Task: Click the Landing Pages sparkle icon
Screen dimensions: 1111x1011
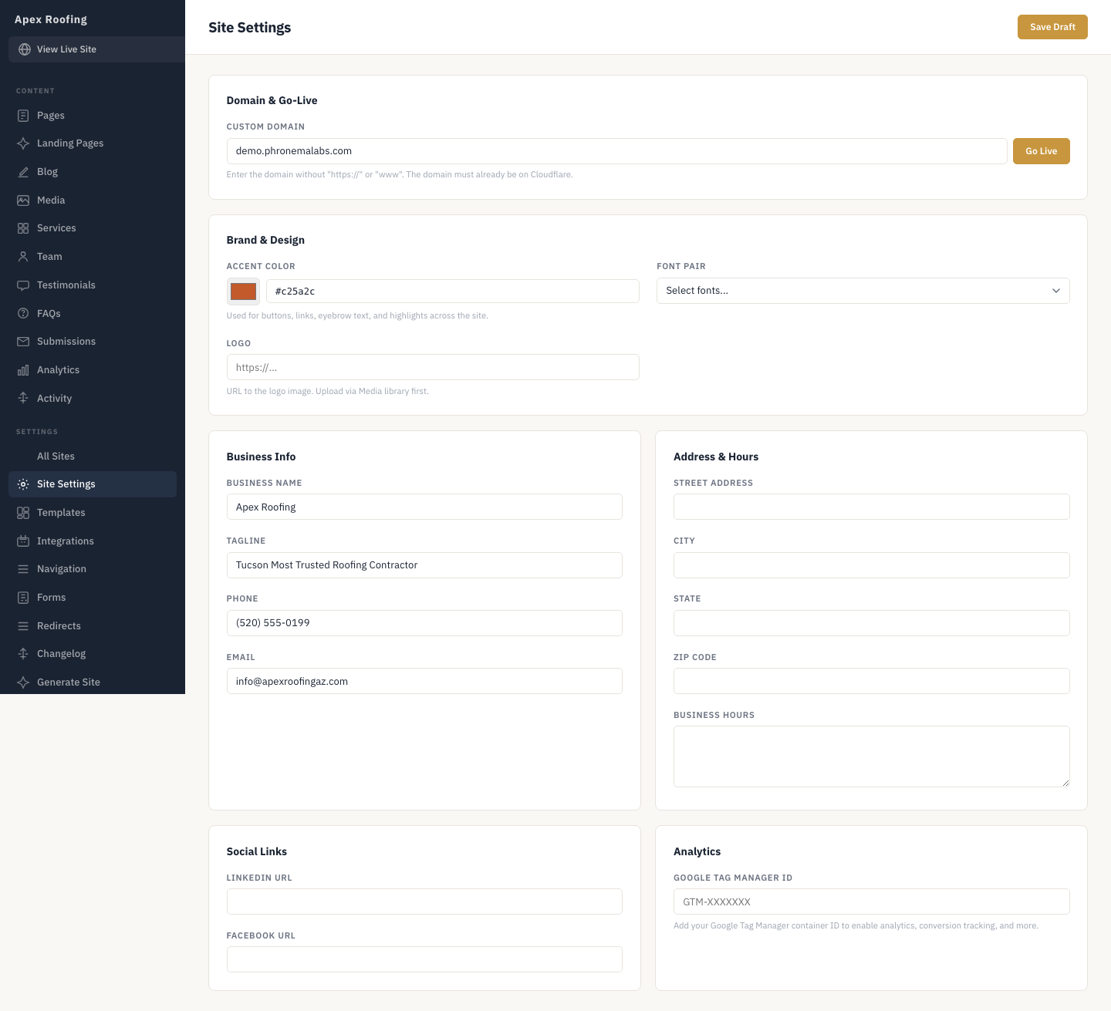Action: point(23,143)
